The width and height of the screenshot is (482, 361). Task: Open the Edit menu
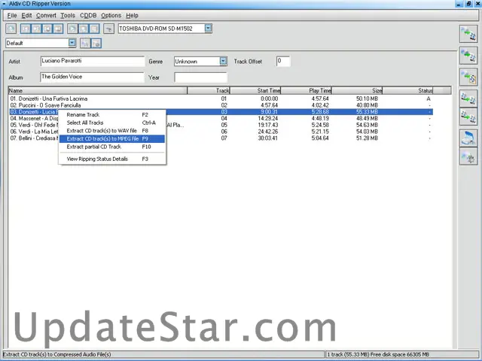point(26,15)
